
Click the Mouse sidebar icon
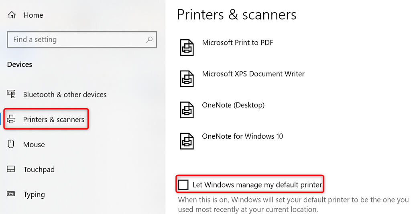[x=11, y=144]
